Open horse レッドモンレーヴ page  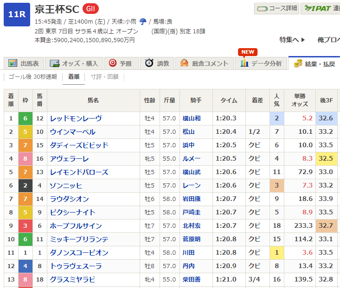coord(76,119)
